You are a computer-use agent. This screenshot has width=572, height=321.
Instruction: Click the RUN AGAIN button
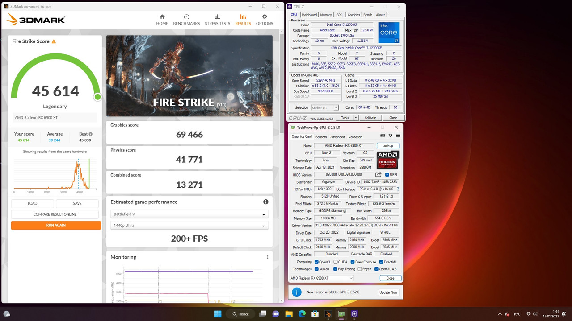coord(56,225)
